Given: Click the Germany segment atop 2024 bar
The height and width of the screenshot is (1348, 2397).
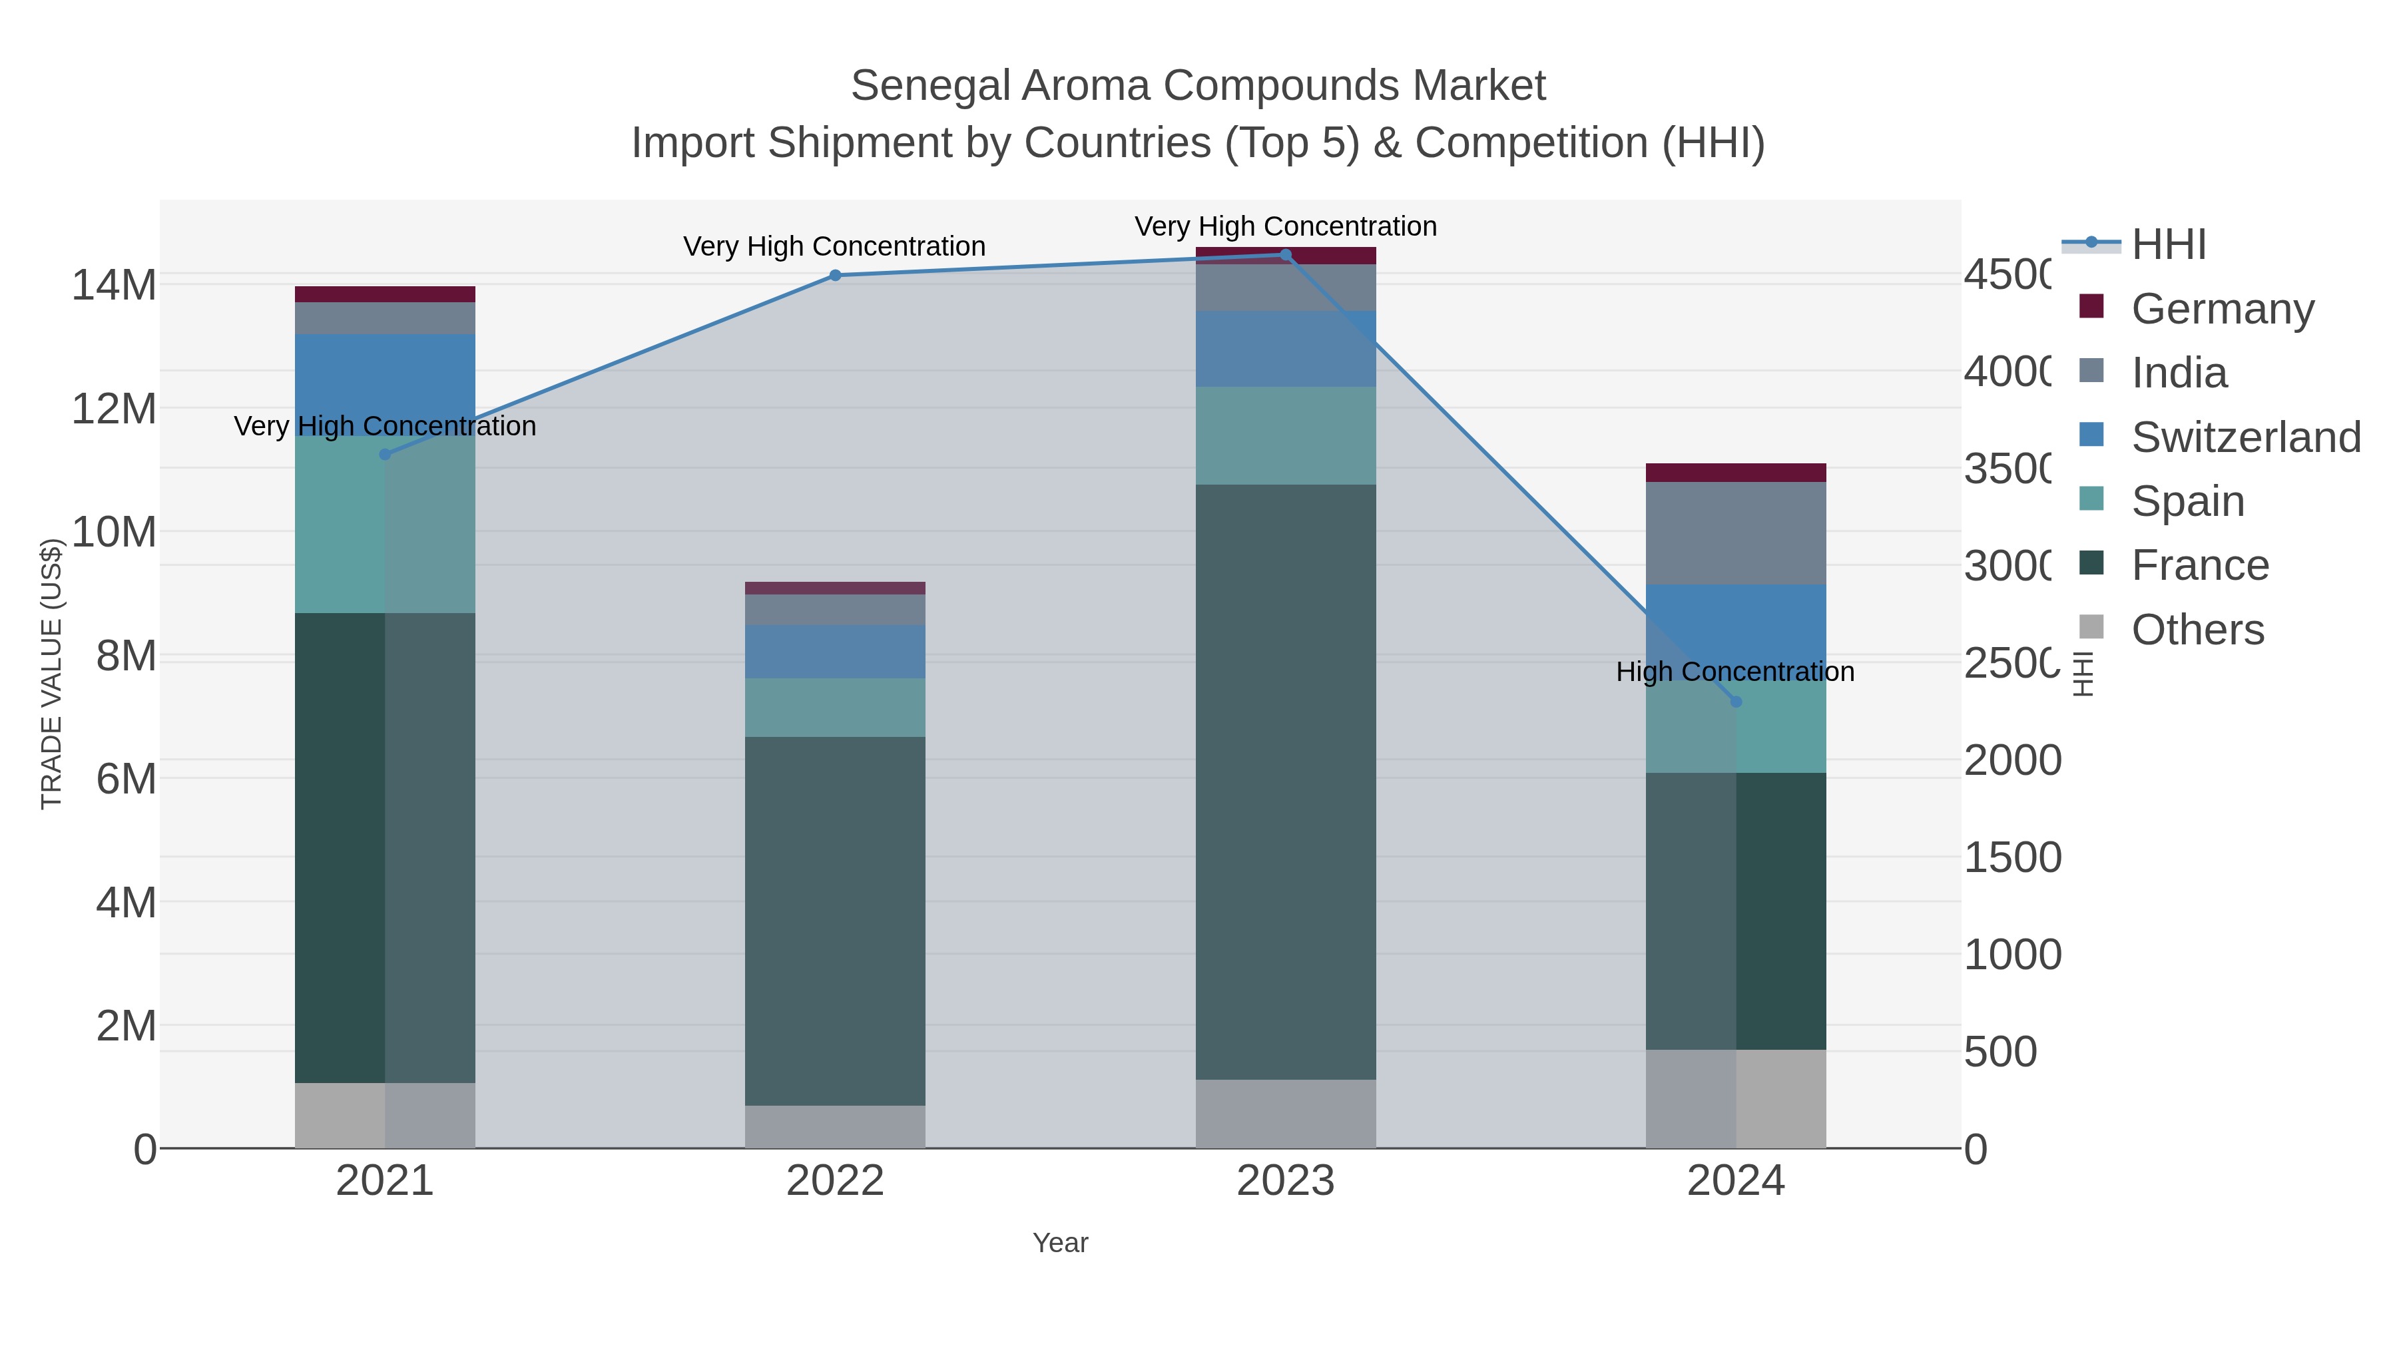Looking at the screenshot, I should point(1736,473).
